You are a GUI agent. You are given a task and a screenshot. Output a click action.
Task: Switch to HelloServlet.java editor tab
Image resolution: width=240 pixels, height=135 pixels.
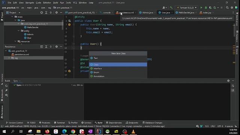pyautogui.click(x=186, y=12)
